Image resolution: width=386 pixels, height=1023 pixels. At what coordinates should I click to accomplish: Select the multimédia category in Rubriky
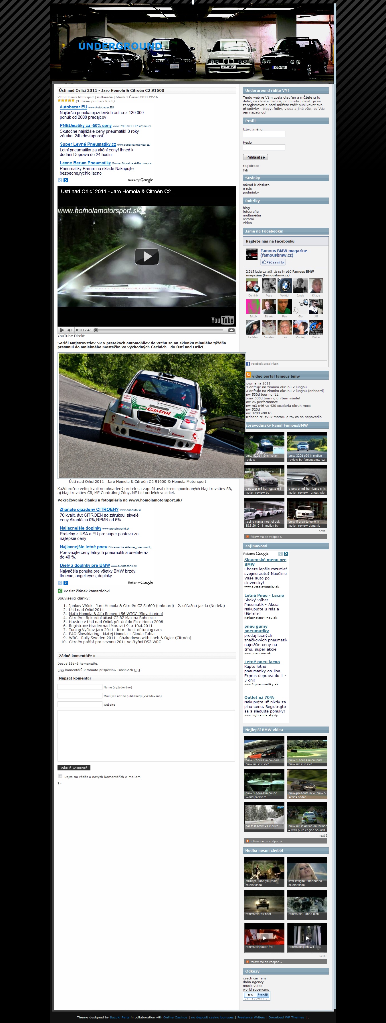252,215
